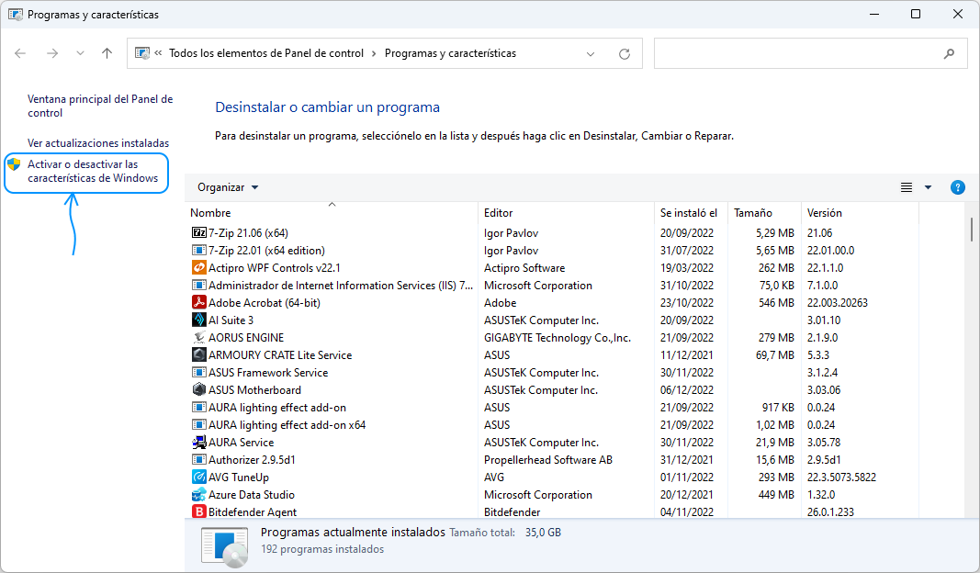Open Ventana principal del Panel de control
Screen dimensions: 980x573
coord(100,107)
